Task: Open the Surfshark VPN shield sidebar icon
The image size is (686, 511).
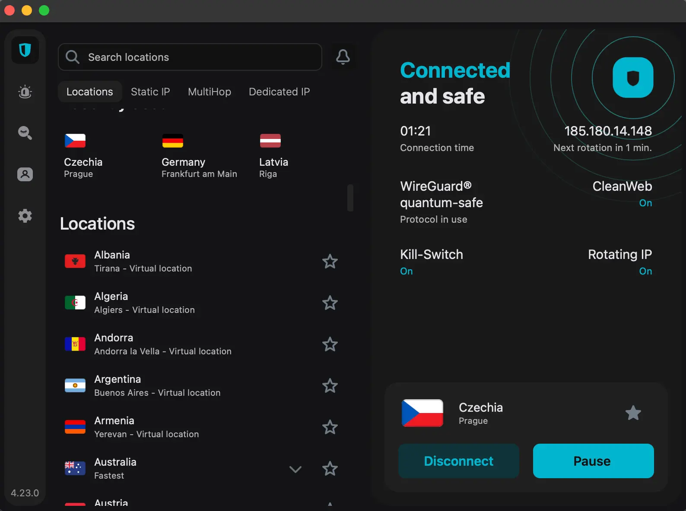Action: (25, 50)
